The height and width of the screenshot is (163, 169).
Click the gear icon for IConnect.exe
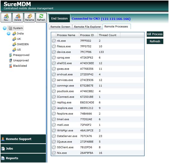(x=54, y=97)
